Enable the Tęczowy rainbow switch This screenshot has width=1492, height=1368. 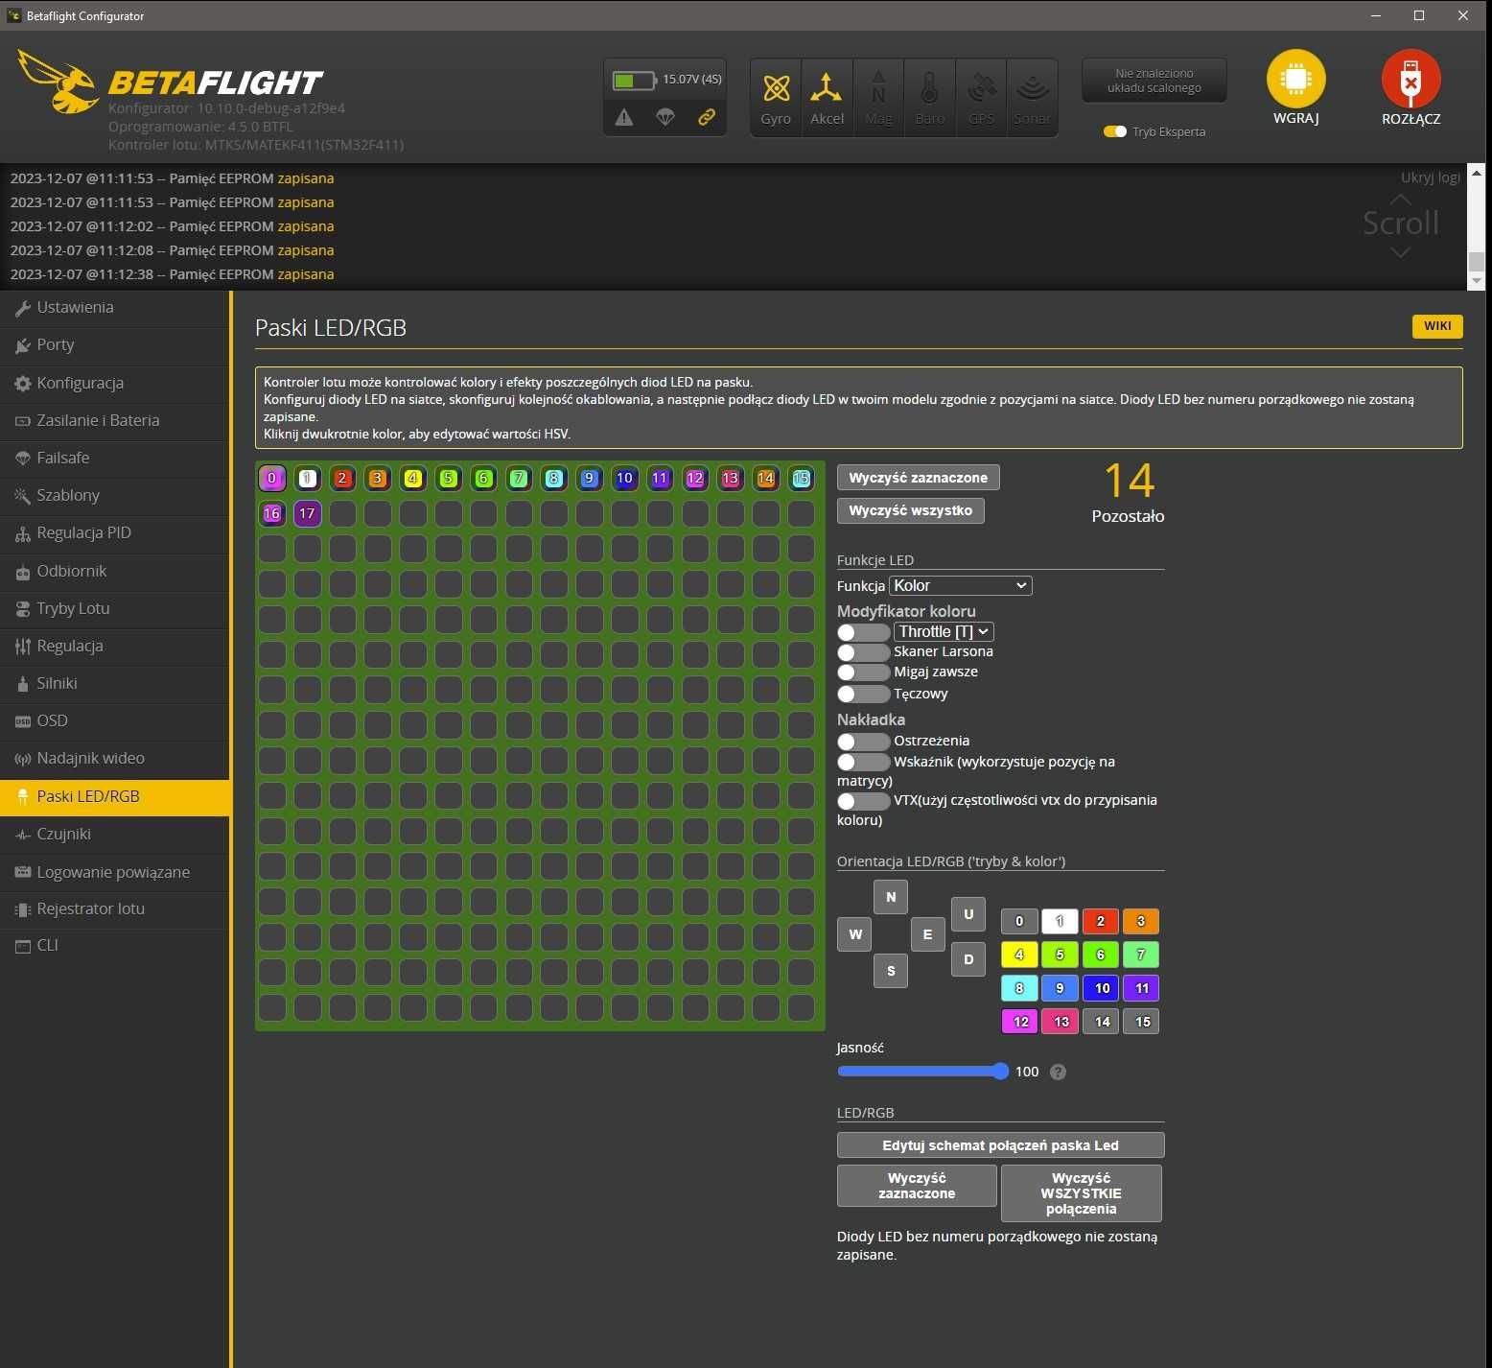[x=863, y=694]
